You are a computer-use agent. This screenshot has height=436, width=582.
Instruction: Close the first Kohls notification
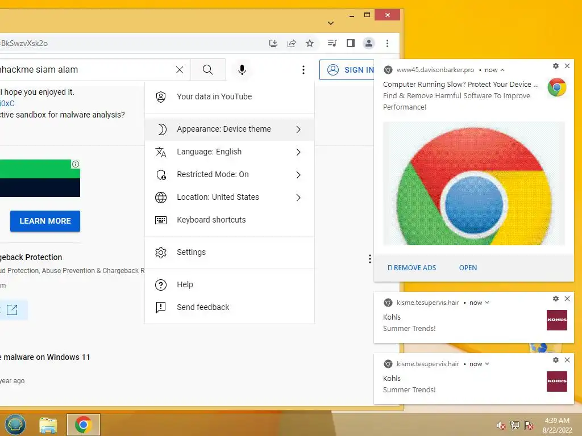coord(567,299)
